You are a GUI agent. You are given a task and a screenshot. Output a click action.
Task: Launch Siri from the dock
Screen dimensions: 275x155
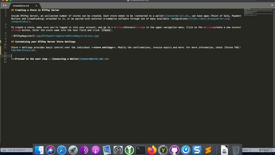[x=50, y=150]
